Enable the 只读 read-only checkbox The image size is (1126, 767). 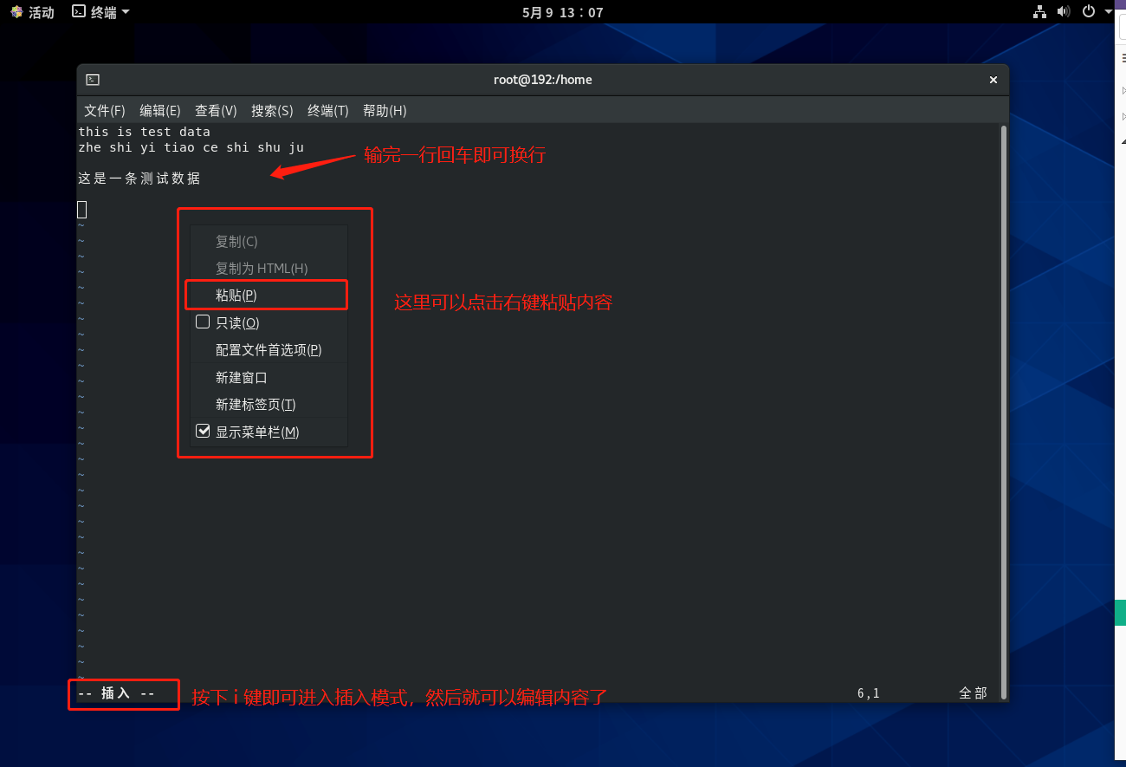204,322
